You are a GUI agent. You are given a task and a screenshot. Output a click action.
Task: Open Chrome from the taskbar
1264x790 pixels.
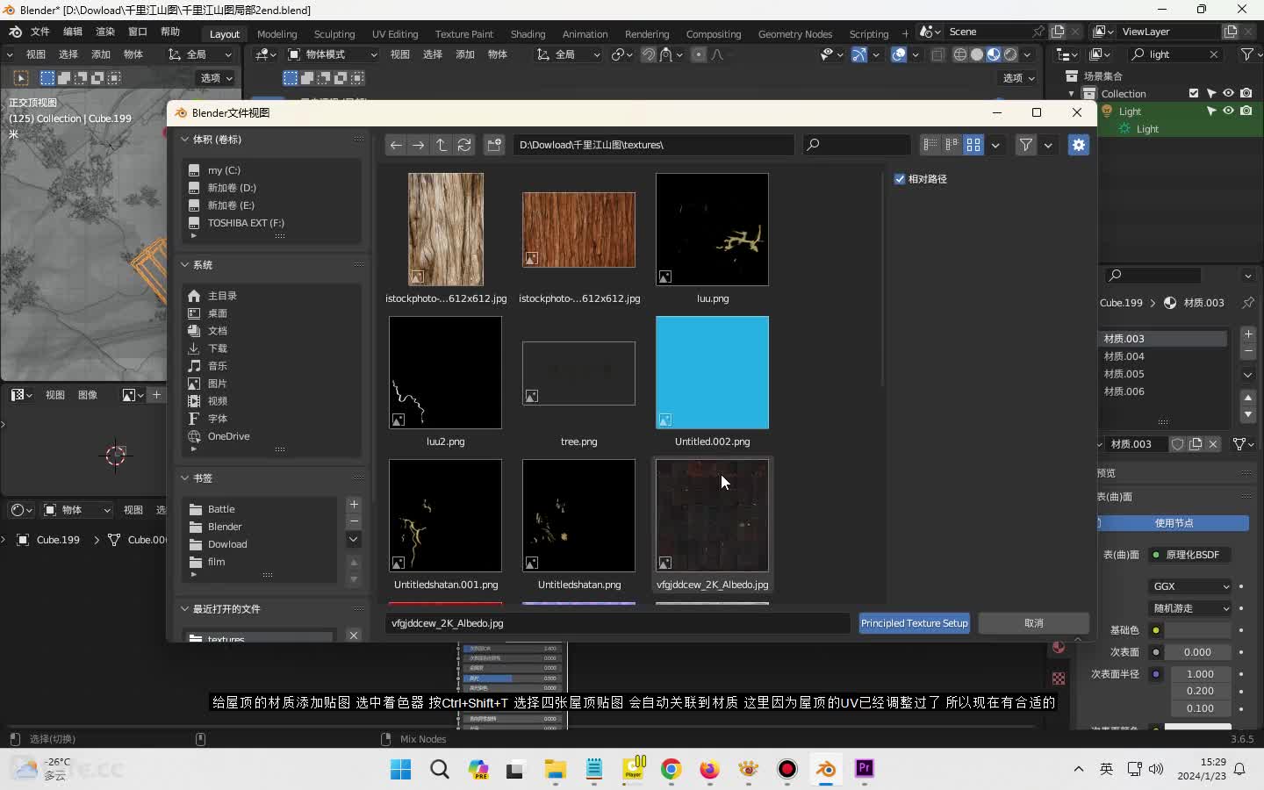671,769
